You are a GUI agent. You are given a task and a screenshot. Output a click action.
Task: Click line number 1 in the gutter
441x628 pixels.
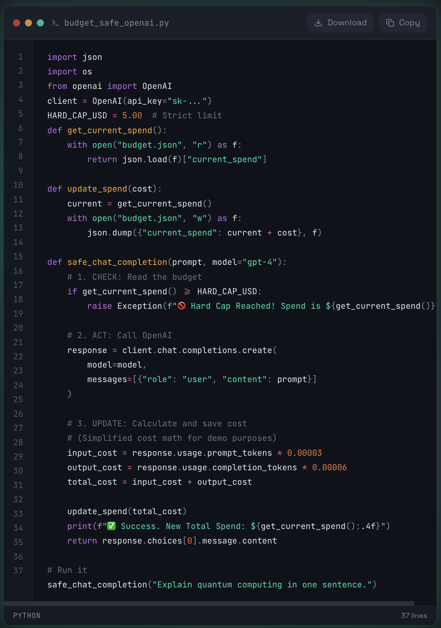click(x=20, y=57)
